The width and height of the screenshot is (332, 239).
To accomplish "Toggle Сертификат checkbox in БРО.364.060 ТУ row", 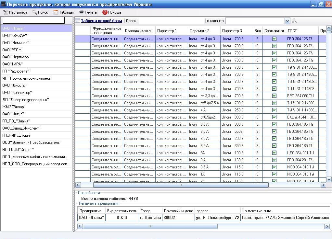I will coord(274,96).
